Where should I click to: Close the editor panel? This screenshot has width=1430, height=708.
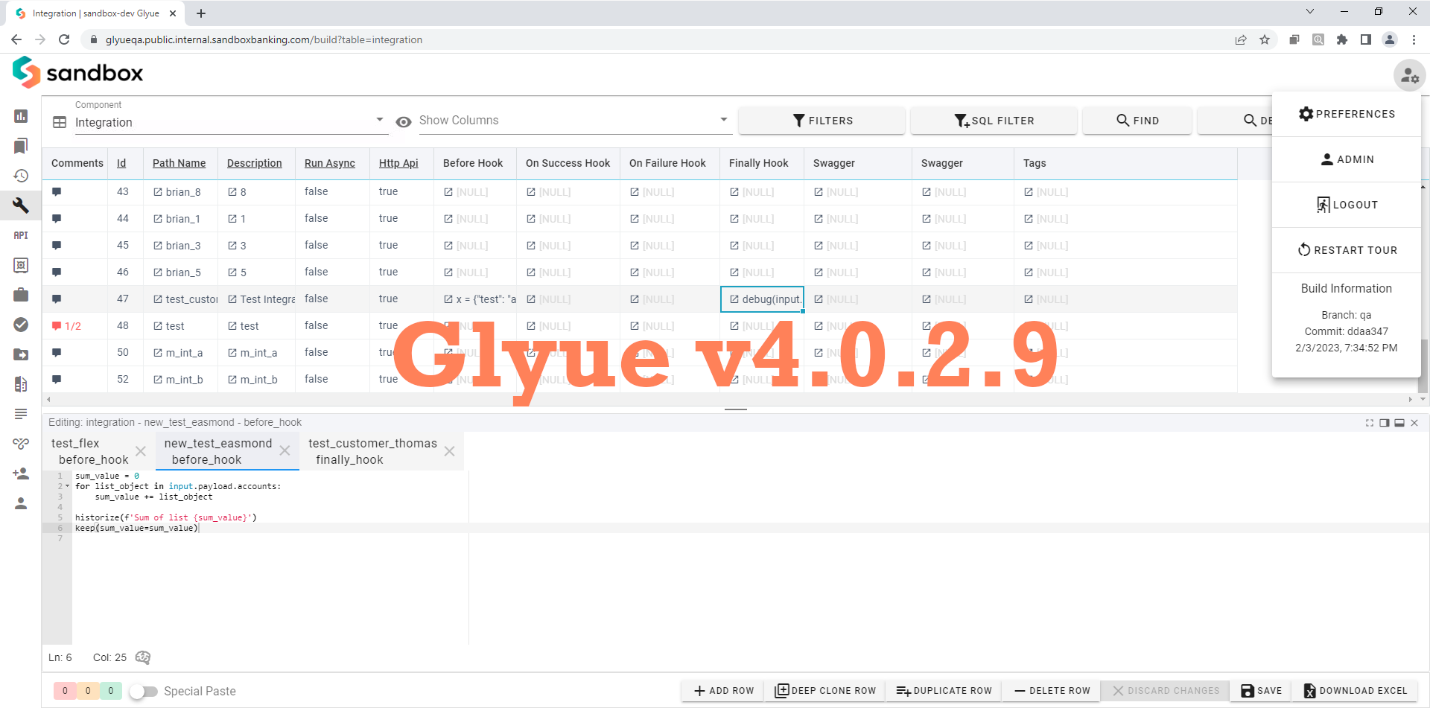pos(1414,423)
